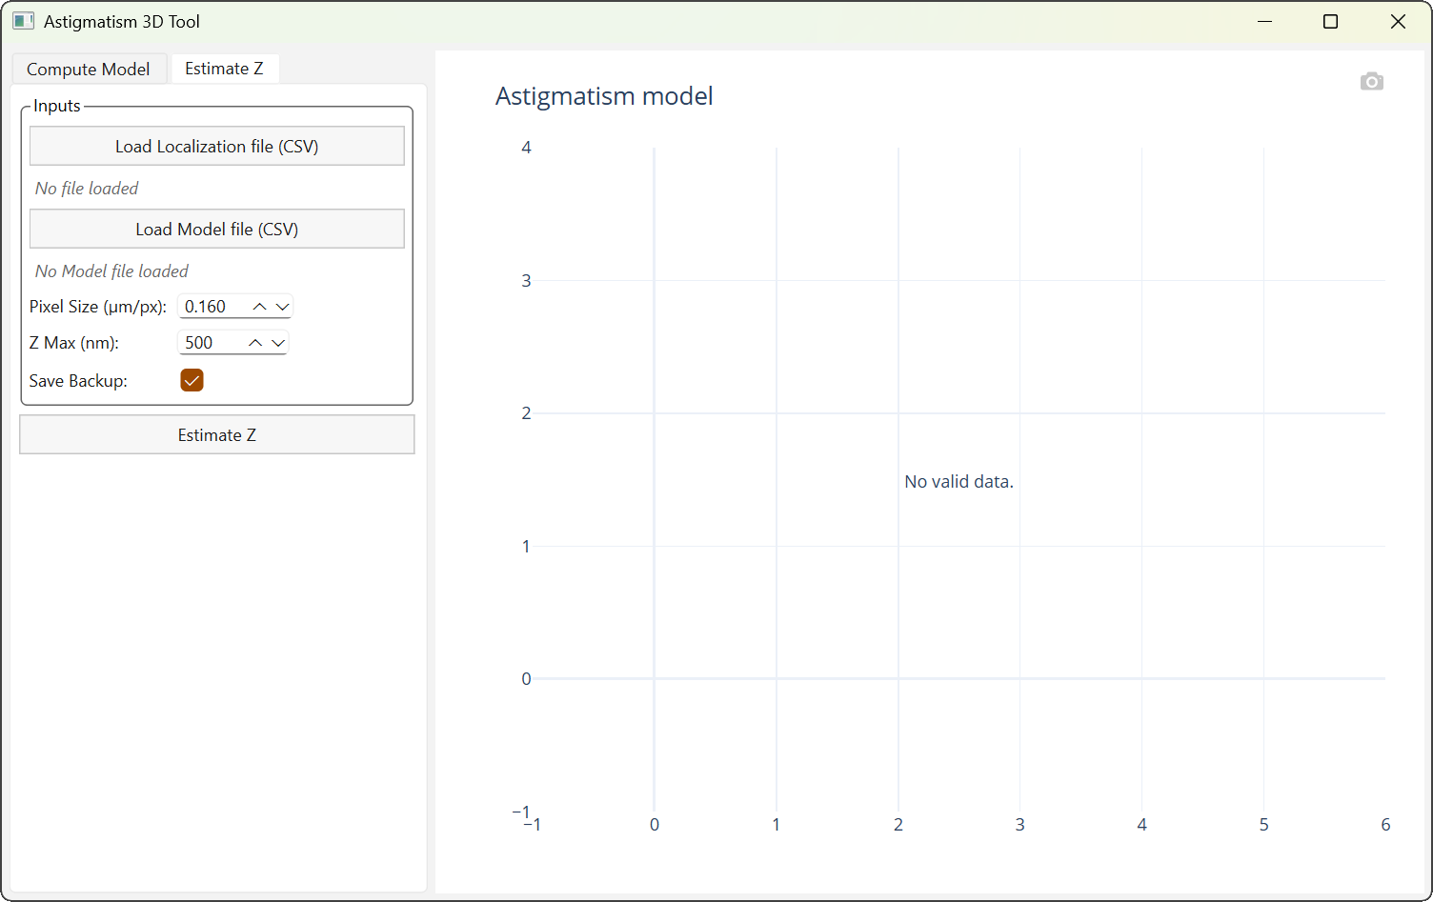
Task: Click the 'No file loaded' status text
Action: pyautogui.click(x=87, y=188)
